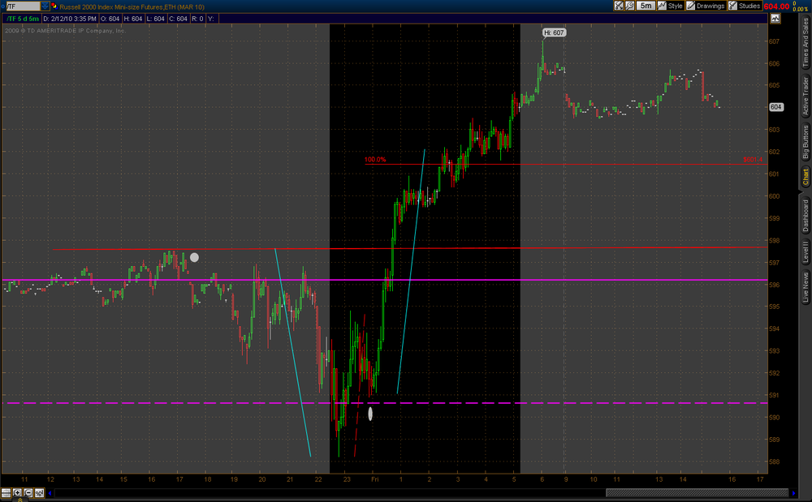The image size is (812, 502).
Task: Expand the bottom double-chevron panel handle
Action: coord(19,500)
